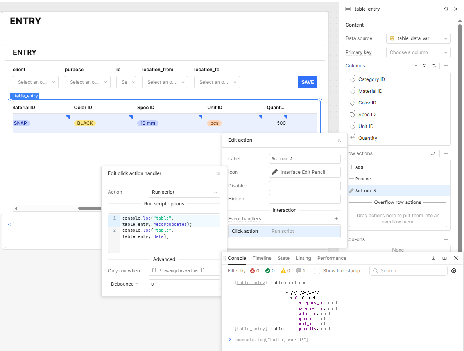The image size is (464, 351).
Task: Download console logs using the download icon
Action: (x=434, y=258)
